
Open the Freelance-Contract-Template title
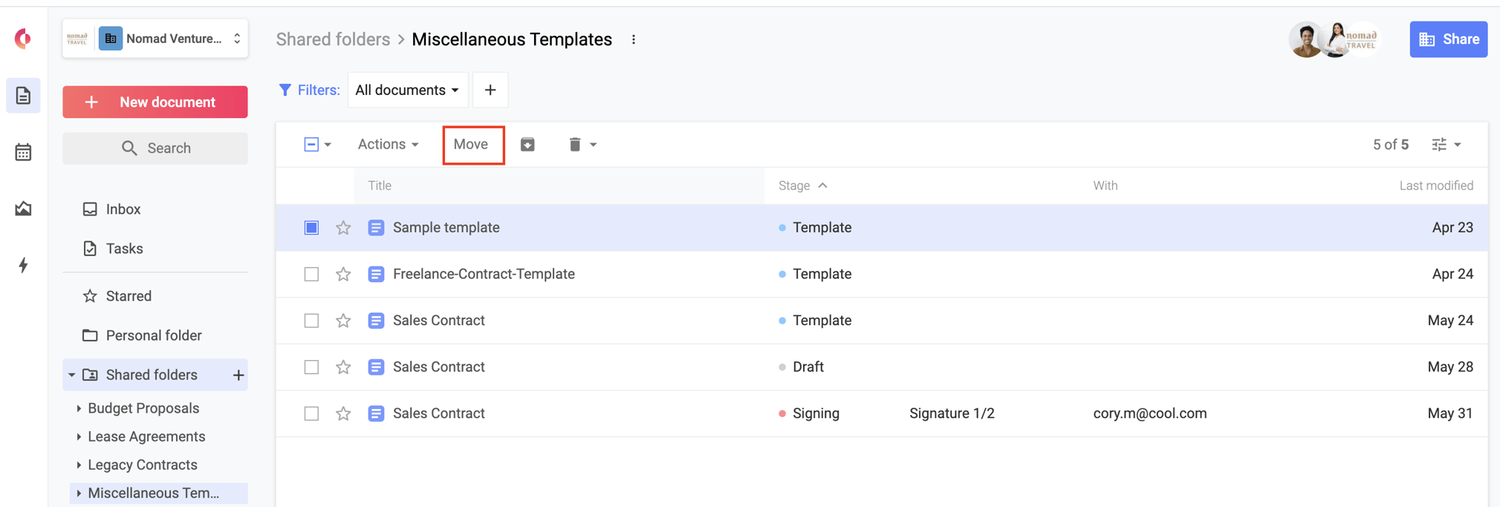(x=484, y=275)
